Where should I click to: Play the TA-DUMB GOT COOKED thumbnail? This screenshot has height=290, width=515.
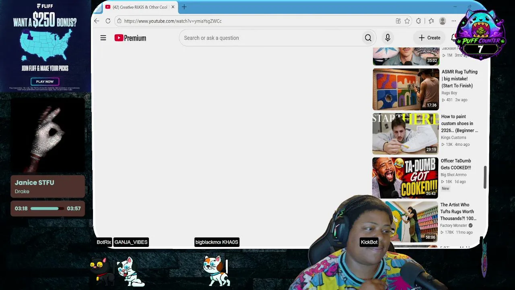point(405,178)
